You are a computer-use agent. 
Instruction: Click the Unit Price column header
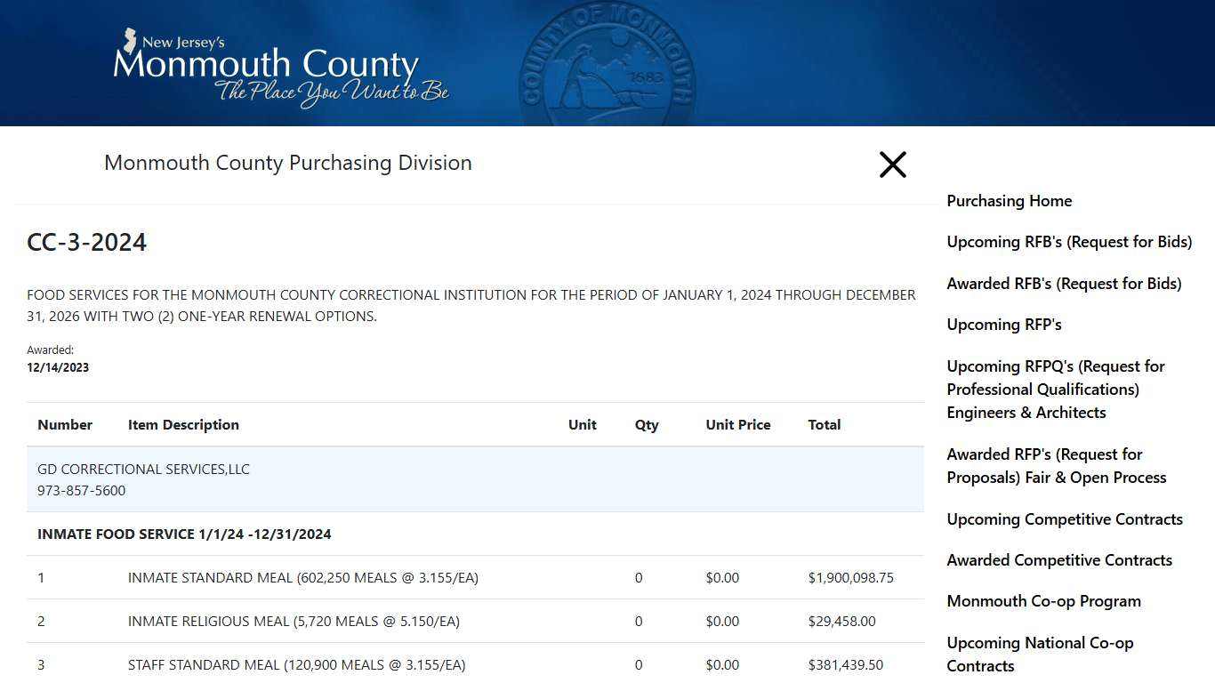738,424
